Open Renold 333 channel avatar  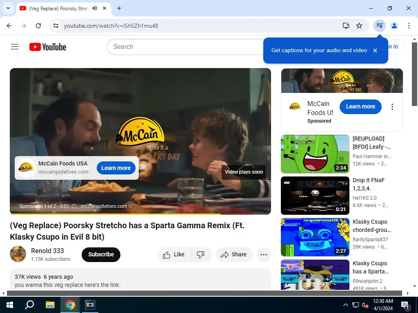(18, 254)
